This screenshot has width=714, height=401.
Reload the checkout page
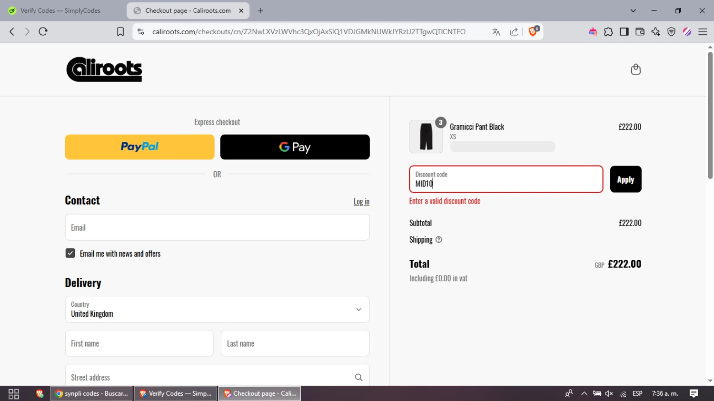pos(43,31)
